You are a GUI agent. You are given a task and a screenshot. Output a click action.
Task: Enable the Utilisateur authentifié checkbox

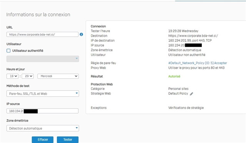click(8, 50)
